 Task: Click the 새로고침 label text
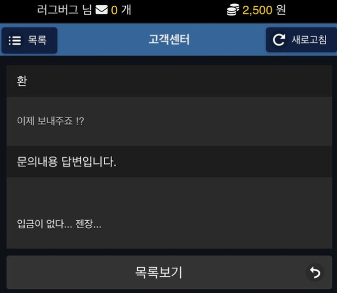(x=309, y=40)
